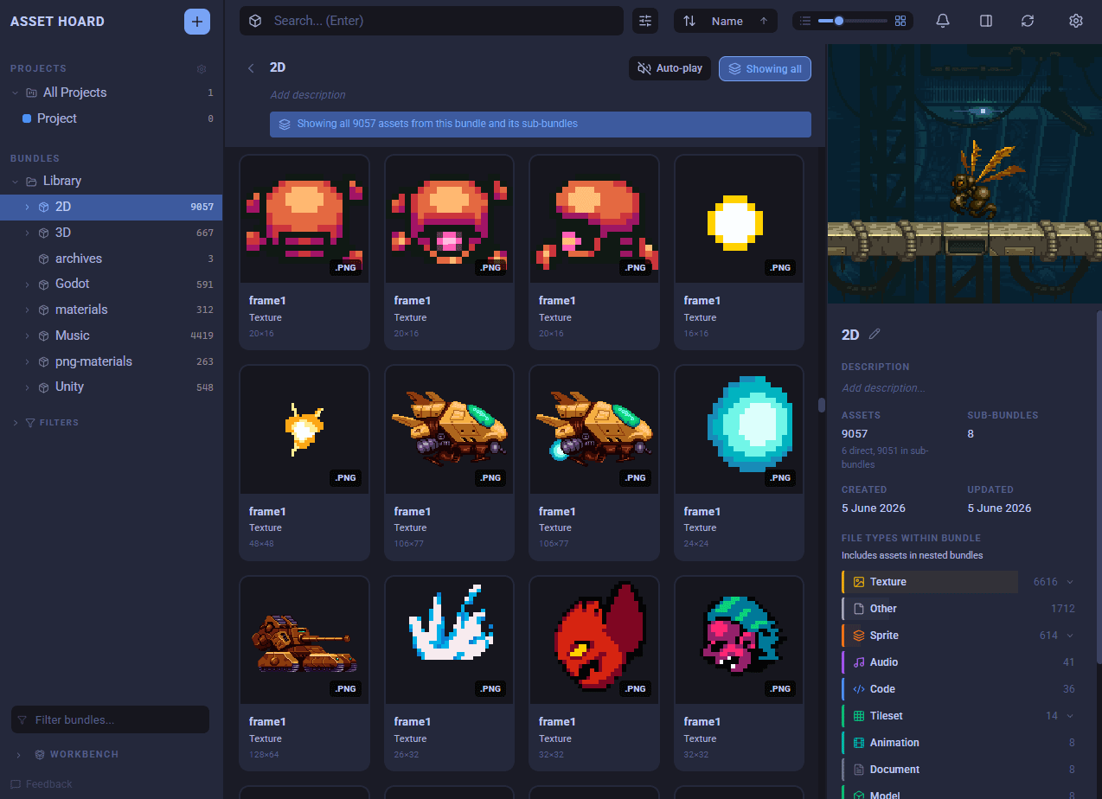The height and width of the screenshot is (799, 1102).
Task: Click the Animation film icon
Action: [859, 743]
